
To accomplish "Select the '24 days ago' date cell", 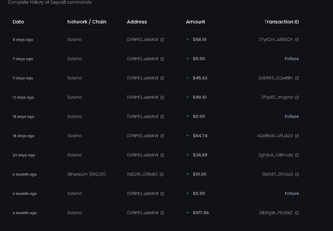I will point(24,155).
